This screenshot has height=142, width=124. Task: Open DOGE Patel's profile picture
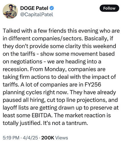(x=10, y=11)
